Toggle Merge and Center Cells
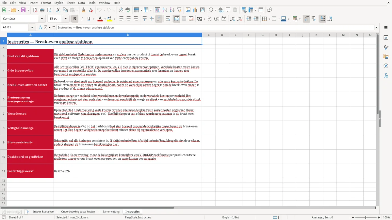 (x=177, y=19)
